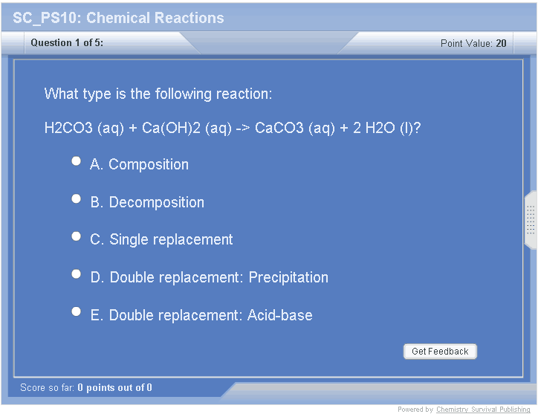Viewport: 538px width, 414px height.
Task: Click the 'Score so far' status text
Action: click(86, 388)
